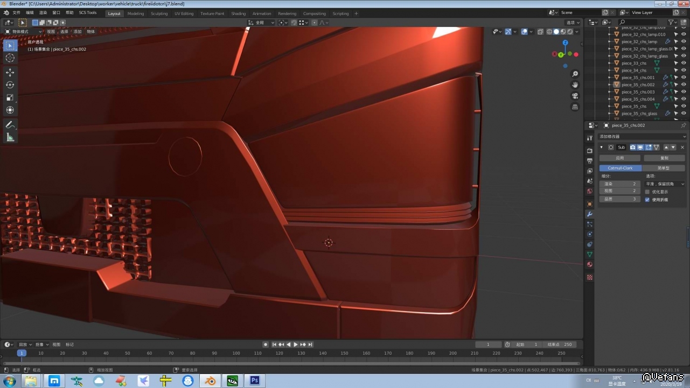
Task: Select the Move tool in viewport toolbar
Action: [x=10, y=72]
